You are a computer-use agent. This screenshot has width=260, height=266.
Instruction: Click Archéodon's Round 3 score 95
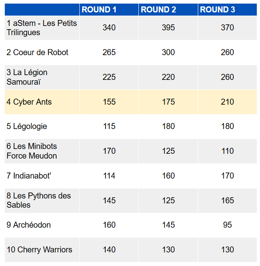(x=227, y=225)
